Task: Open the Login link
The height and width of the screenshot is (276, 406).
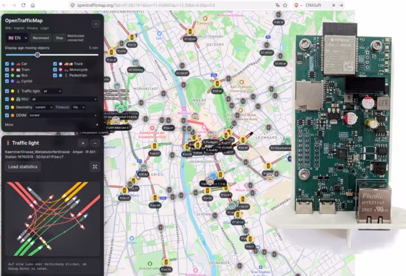Action: (45, 28)
